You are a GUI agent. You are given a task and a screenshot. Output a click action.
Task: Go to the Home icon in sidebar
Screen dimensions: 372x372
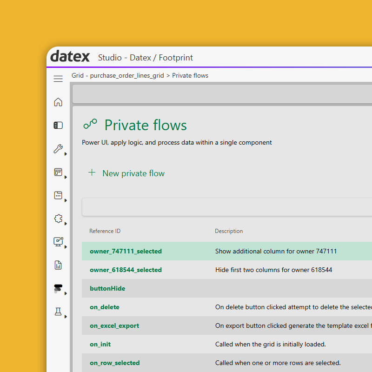[58, 102]
